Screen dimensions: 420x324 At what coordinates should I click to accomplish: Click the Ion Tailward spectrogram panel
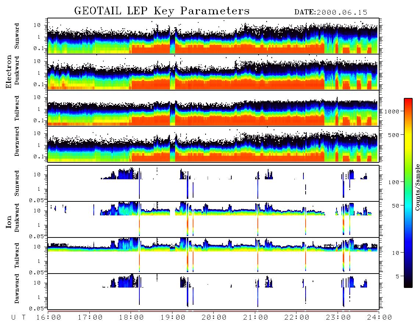(x=213, y=256)
